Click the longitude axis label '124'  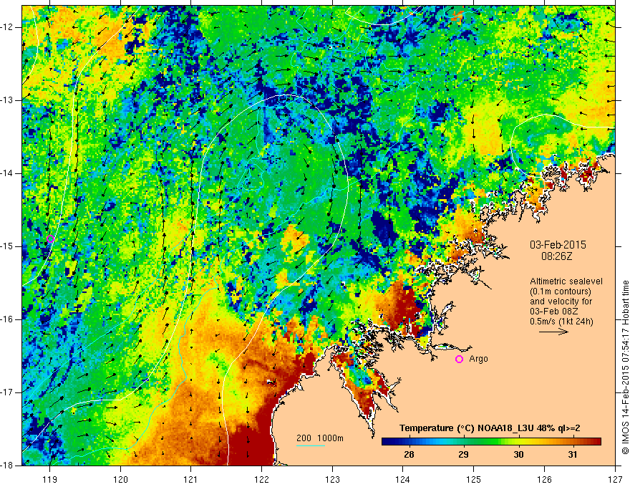click(x=403, y=479)
